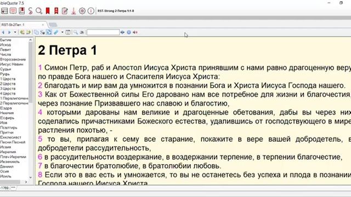Image resolution: width=351 pixels, height=197 pixels.
Task: Switch to RST-St-2Пет.:1 tab
Action: (x=13, y=25)
